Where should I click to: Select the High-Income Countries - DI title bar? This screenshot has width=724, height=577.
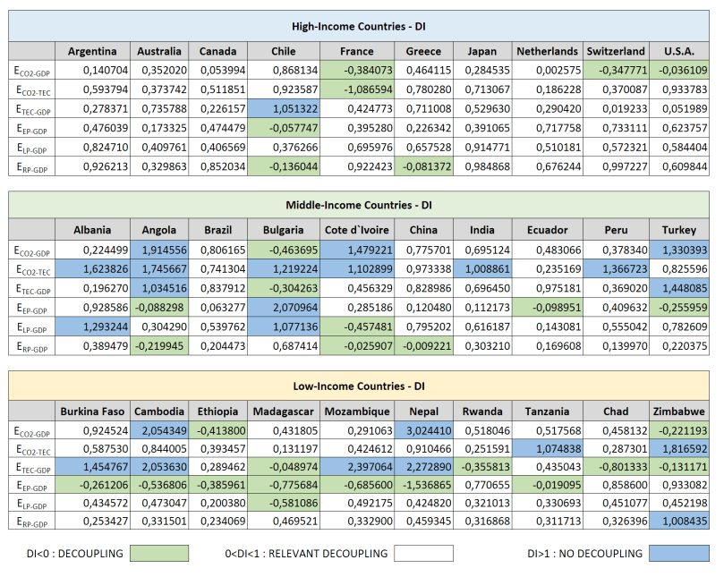pos(359,27)
